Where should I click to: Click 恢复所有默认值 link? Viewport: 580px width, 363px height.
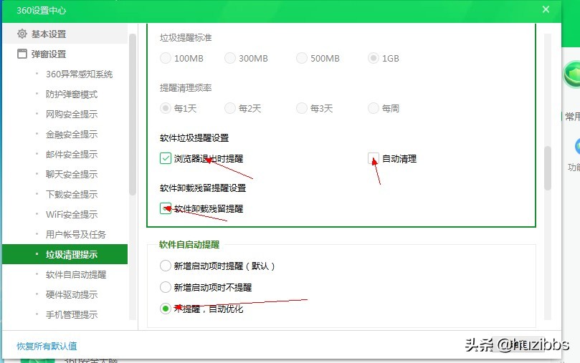47,346
